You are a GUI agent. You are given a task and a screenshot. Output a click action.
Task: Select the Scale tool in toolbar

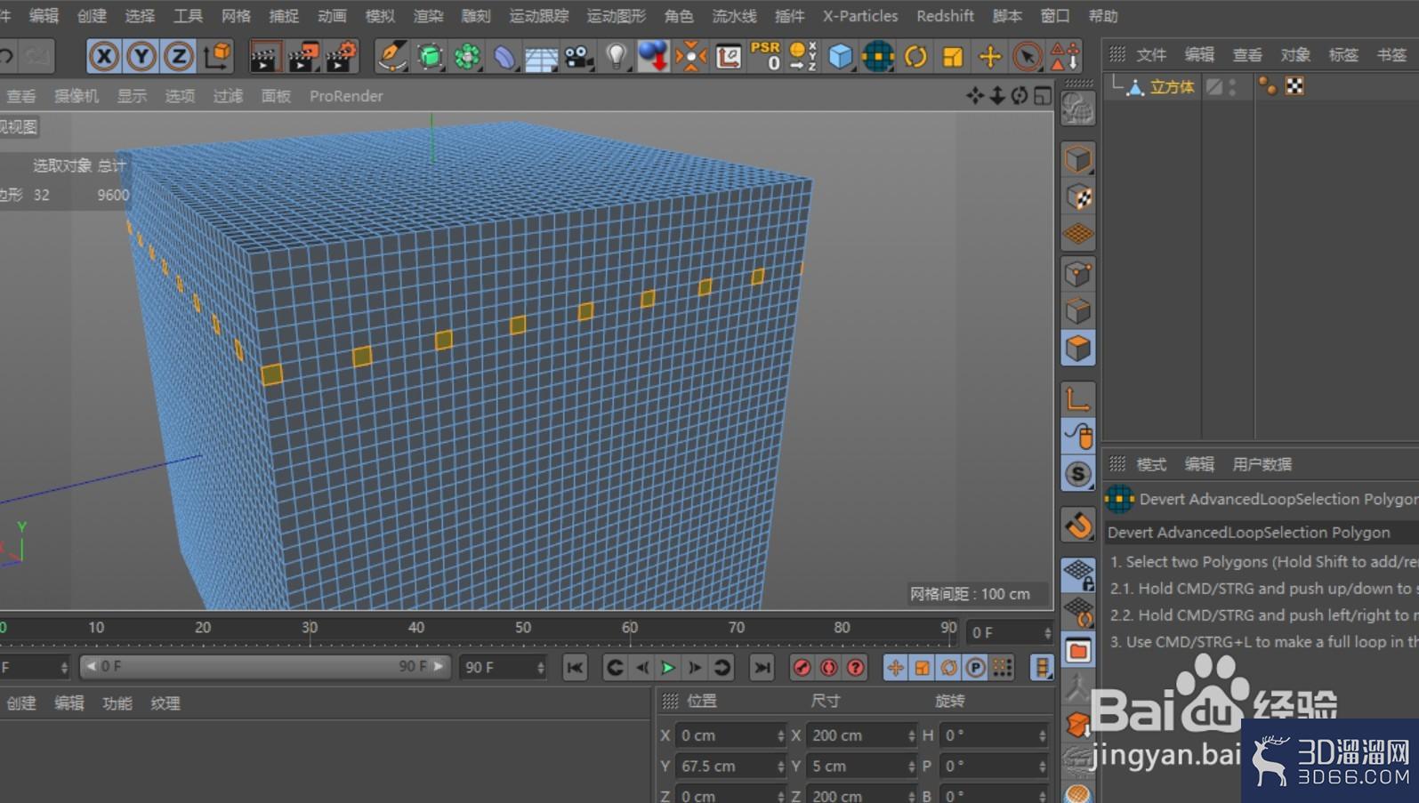coord(953,57)
